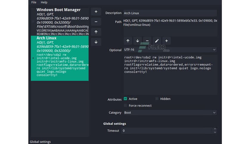
Task: Click the Description field containing Arch Linux
Action: [170, 13]
